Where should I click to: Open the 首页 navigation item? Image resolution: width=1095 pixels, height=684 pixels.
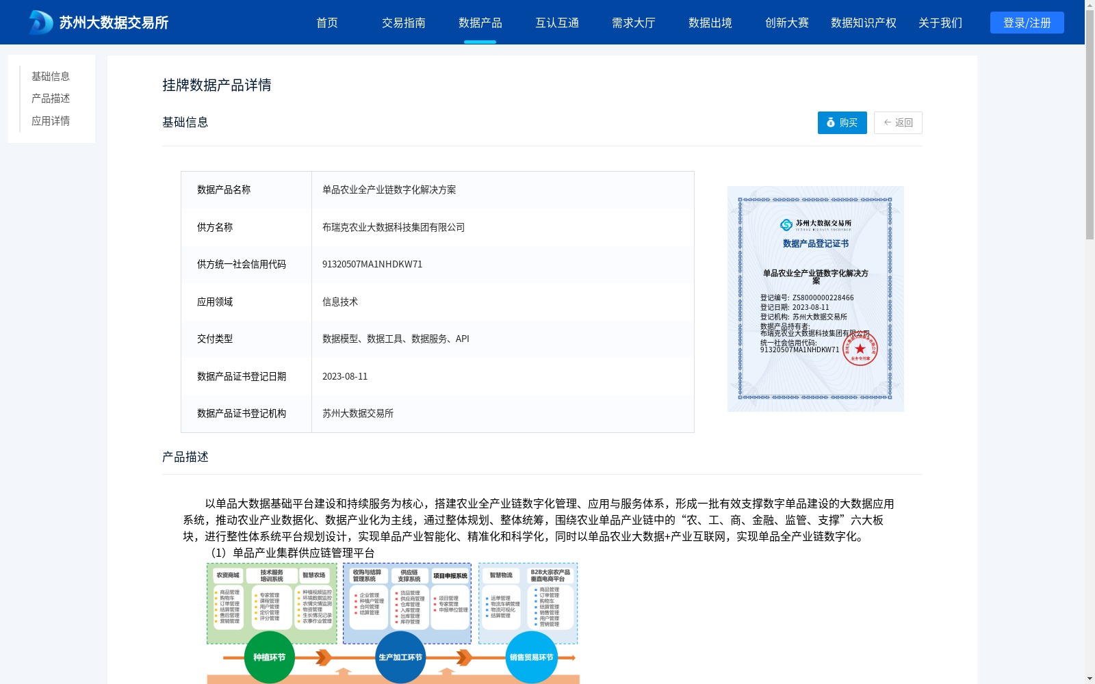327,23
